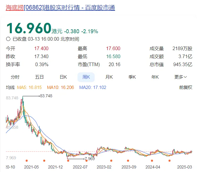The height and width of the screenshot is (172, 197).
Task: Click the refresh circle icon beside 已收盘
Action: [x=8, y=39]
